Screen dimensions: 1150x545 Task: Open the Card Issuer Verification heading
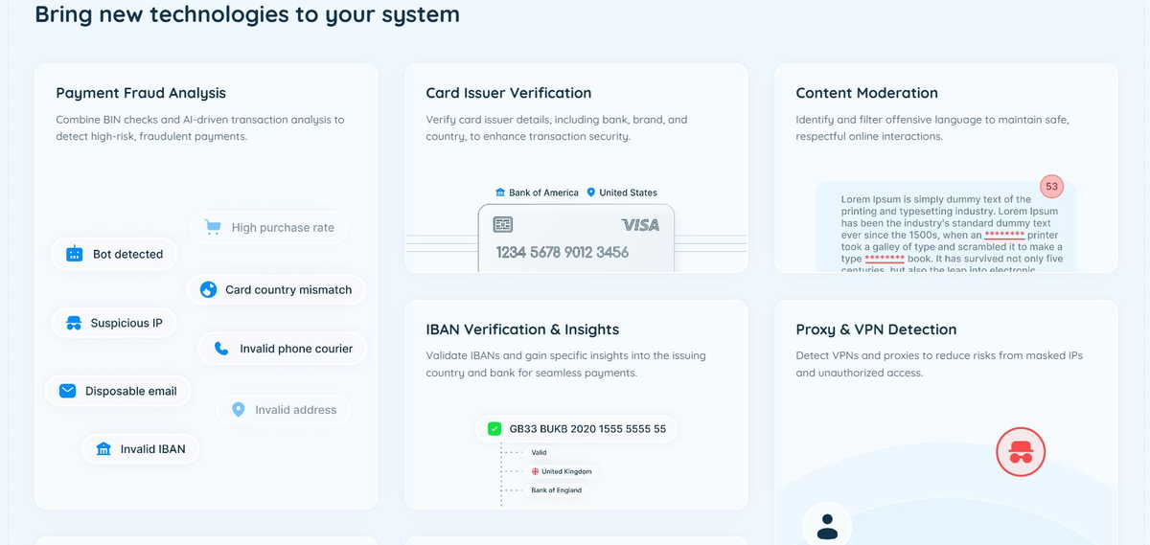[509, 93]
